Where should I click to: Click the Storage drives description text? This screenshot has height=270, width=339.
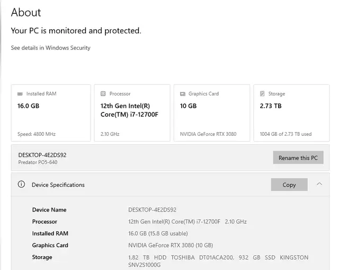pos(218,261)
